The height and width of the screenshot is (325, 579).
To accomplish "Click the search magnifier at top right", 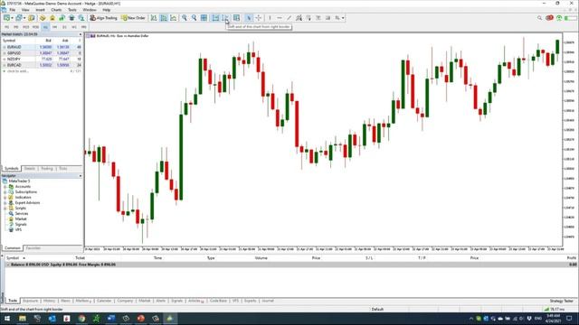I will [x=539, y=18].
